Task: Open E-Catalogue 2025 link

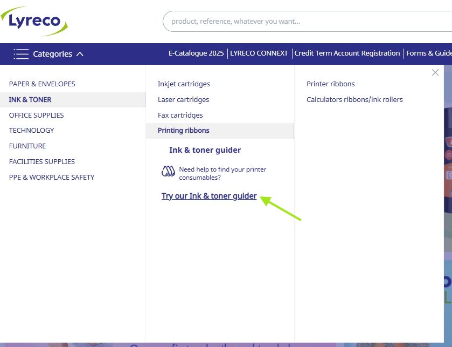Action: 196,53
